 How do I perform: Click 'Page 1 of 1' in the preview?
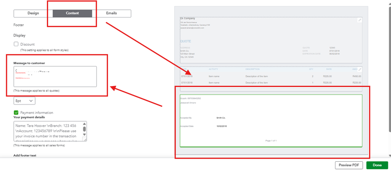[x=271, y=140]
